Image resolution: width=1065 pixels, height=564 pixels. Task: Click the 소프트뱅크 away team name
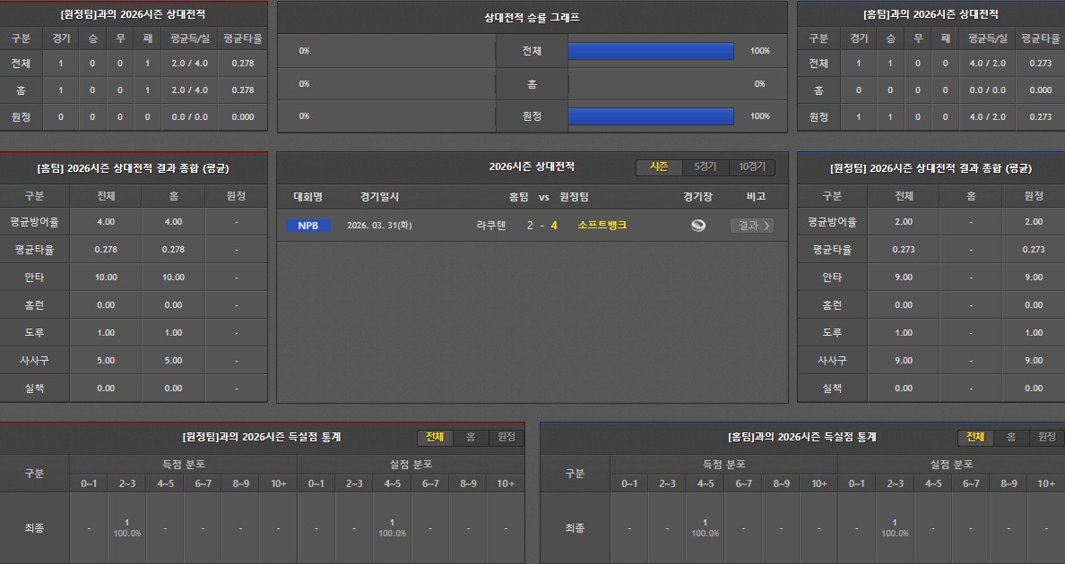[x=602, y=226]
